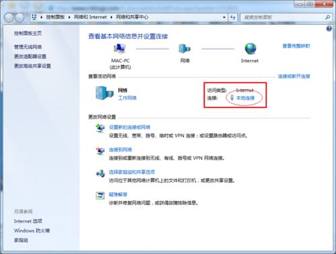336x254 pixels.
Task: Click the 访问类型 label
Action: pos(217,90)
